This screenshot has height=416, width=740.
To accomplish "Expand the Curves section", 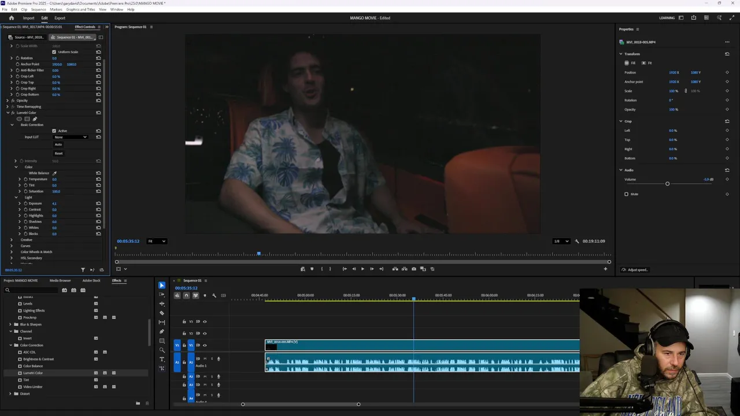I will [12, 246].
